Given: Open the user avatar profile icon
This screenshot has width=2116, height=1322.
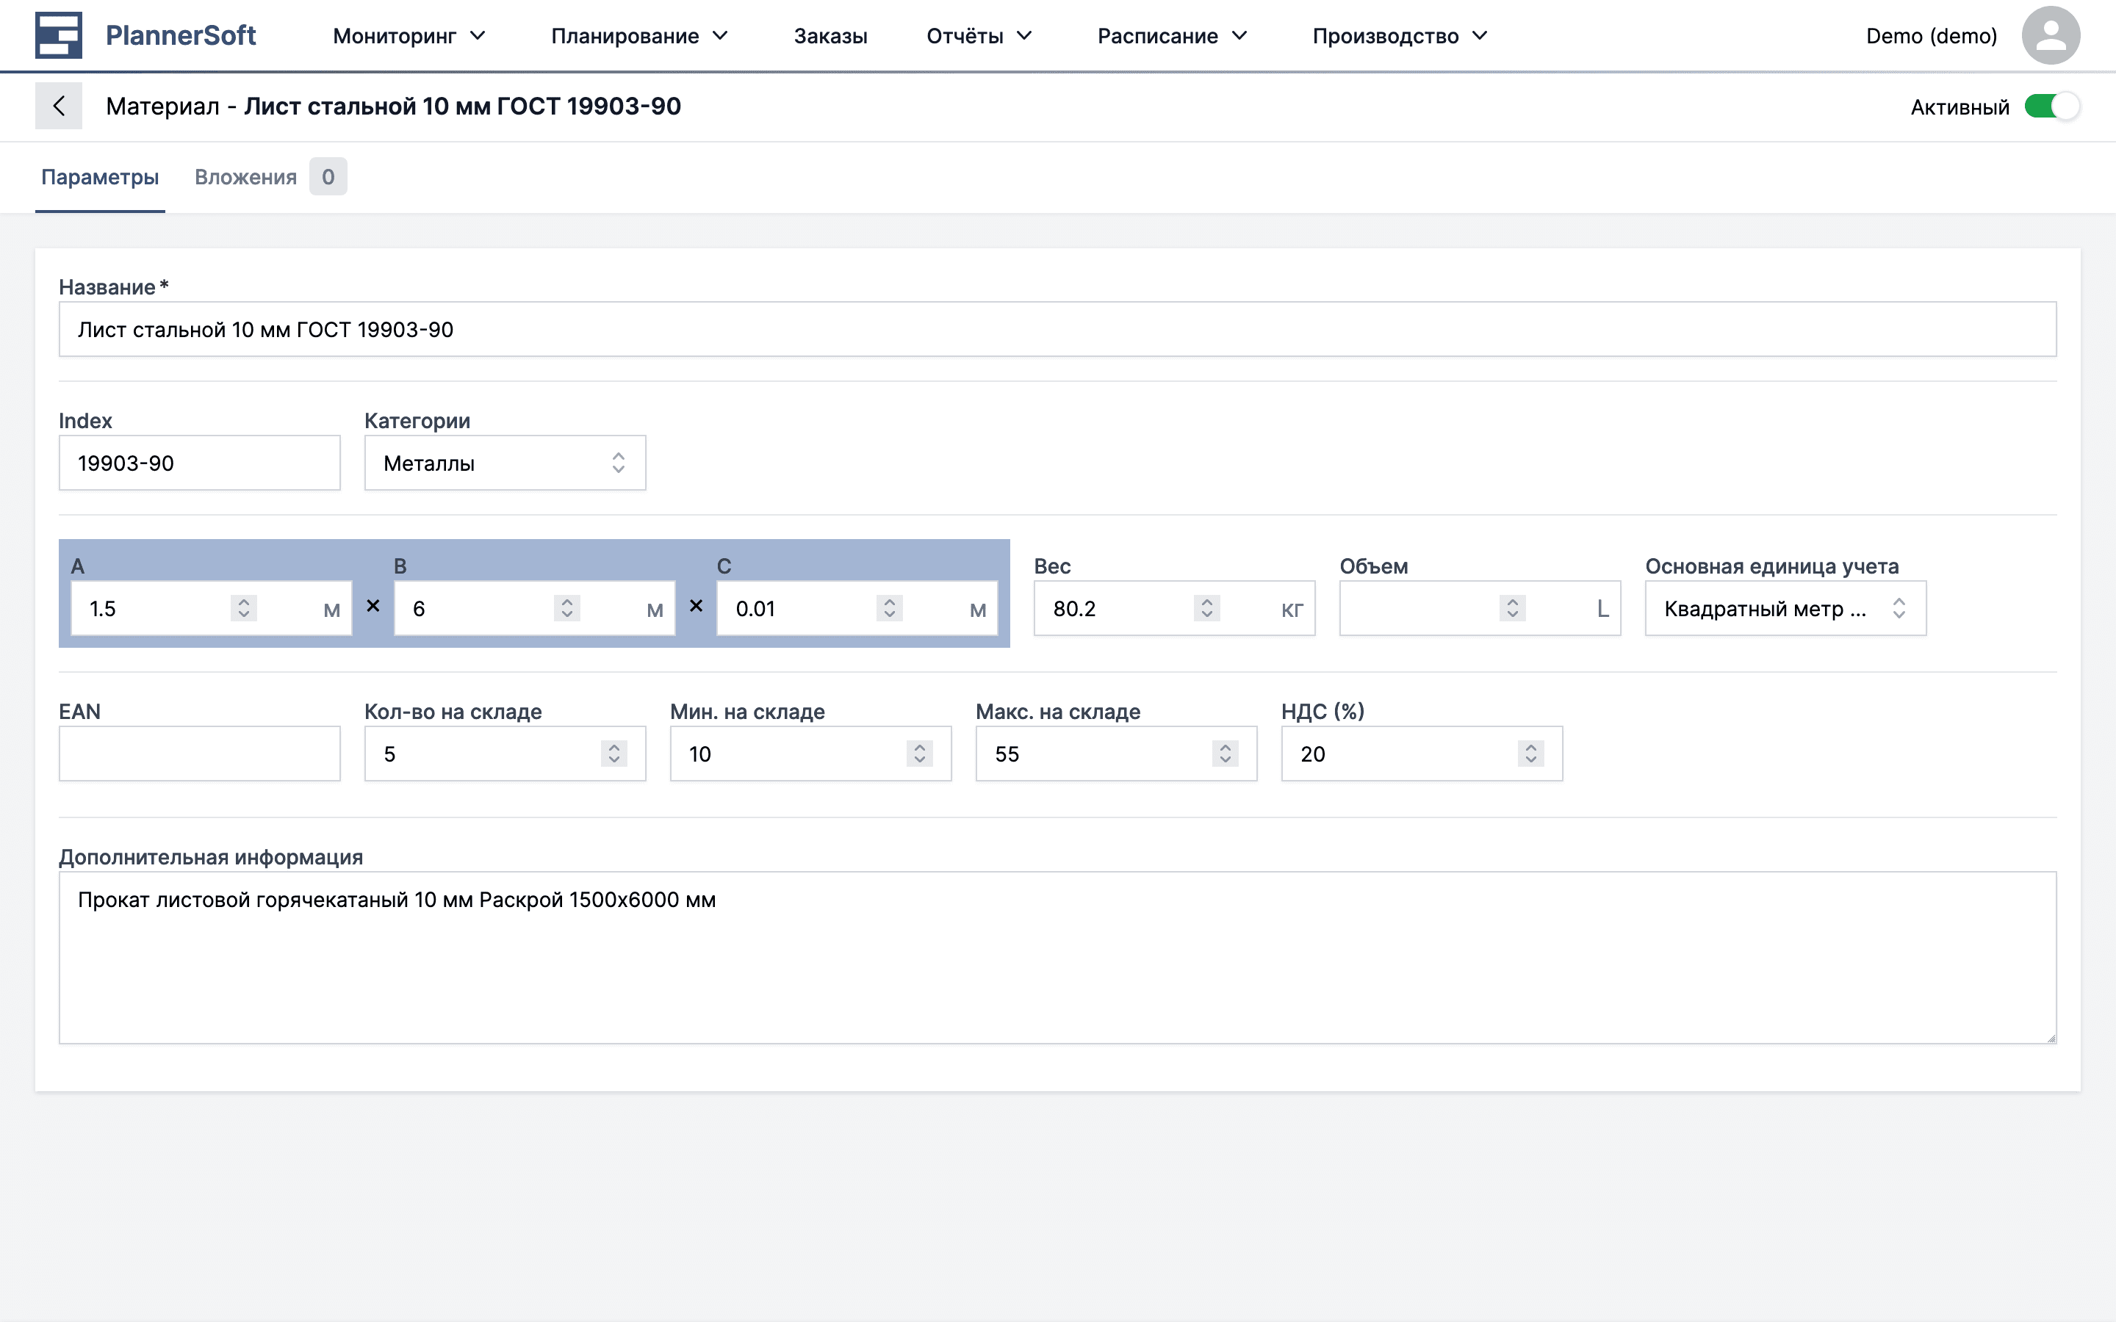Looking at the screenshot, I should click(2050, 35).
